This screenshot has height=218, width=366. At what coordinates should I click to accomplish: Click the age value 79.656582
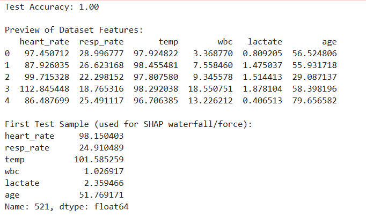315,101
